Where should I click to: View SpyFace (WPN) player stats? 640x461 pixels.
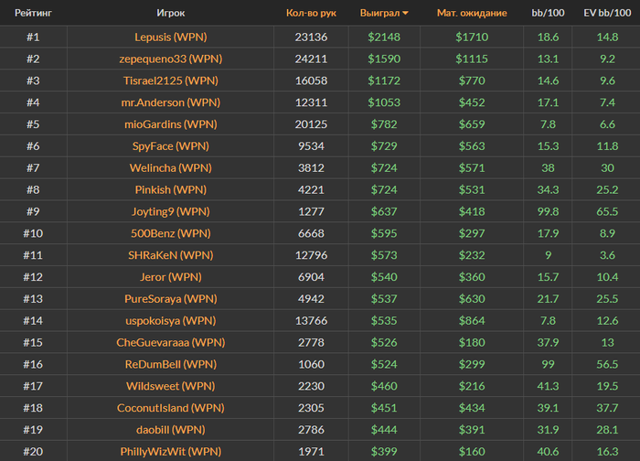pyautogui.click(x=170, y=146)
